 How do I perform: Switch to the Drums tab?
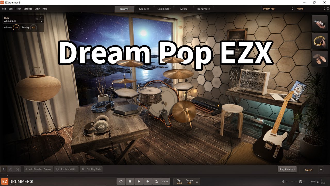[x=124, y=9]
